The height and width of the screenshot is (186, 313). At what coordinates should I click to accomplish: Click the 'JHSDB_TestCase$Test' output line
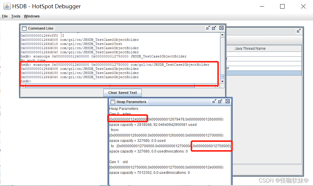tap(71, 44)
